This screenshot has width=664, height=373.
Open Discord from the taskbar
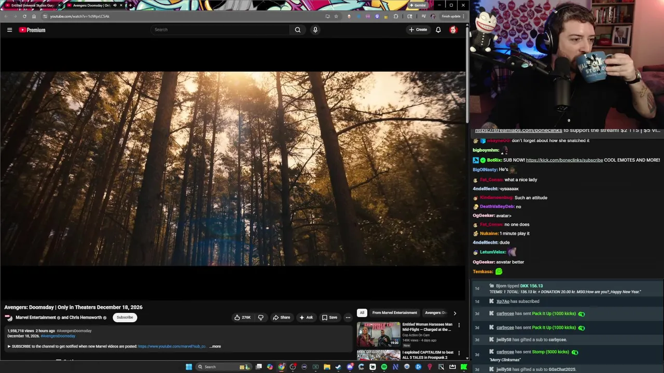click(350, 367)
